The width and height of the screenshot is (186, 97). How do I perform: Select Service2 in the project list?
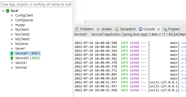coord(21,68)
